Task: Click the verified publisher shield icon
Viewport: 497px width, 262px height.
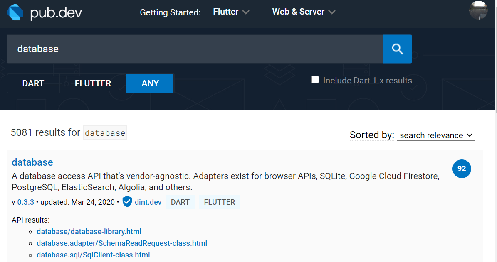Action: (x=127, y=201)
